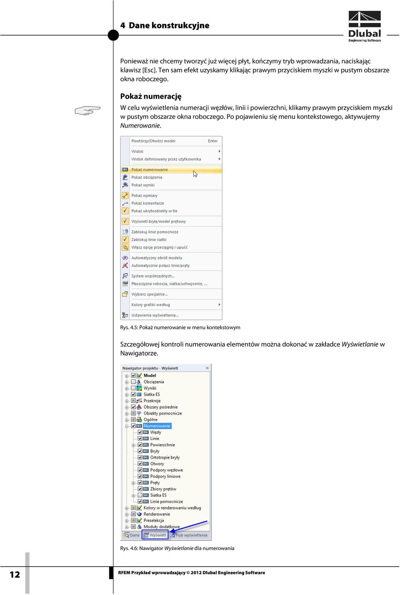
Task: Click the Pokaż obciążenia icon
Action: coord(125,177)
